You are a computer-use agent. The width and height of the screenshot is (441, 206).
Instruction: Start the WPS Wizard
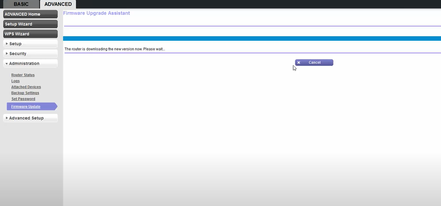coord(30,34)
